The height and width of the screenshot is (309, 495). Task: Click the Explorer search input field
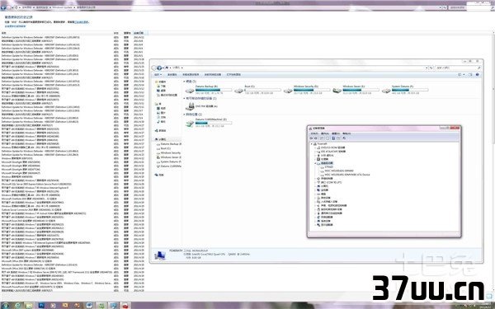click(458, 68)
